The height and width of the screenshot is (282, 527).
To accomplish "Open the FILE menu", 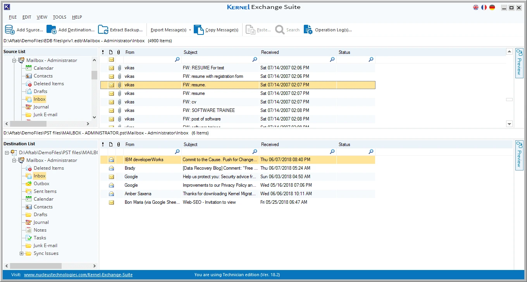I will point(13,17).
